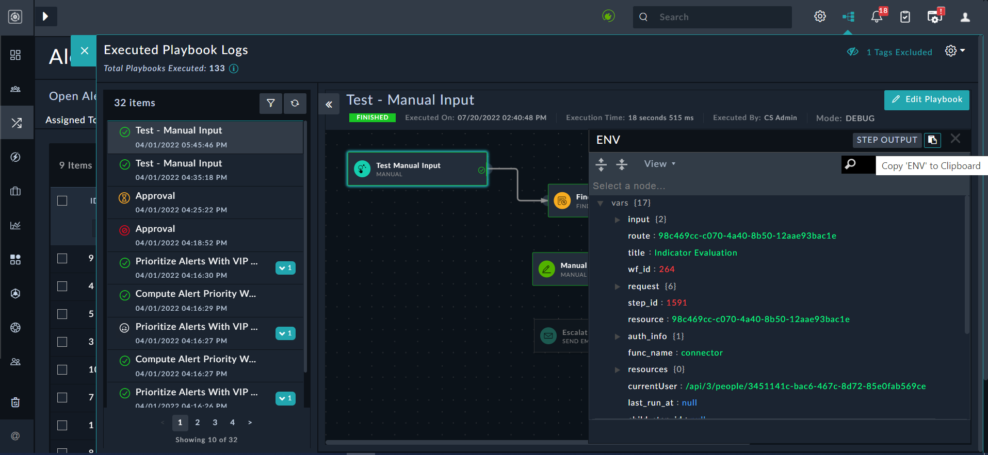Open the View dropdown in ENV panel
Screen dimensions: 988x455
click(x=659, y=164)
